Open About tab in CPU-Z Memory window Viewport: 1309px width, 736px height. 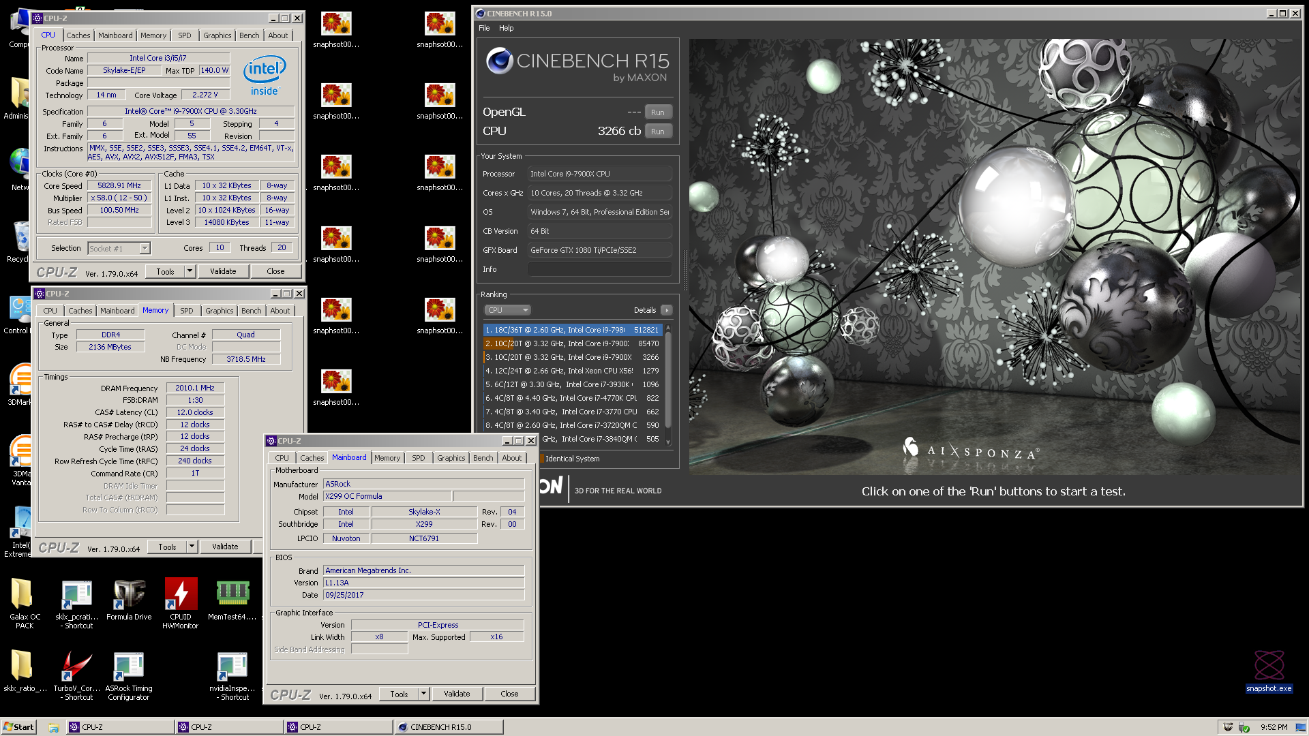tap(280, 311)
